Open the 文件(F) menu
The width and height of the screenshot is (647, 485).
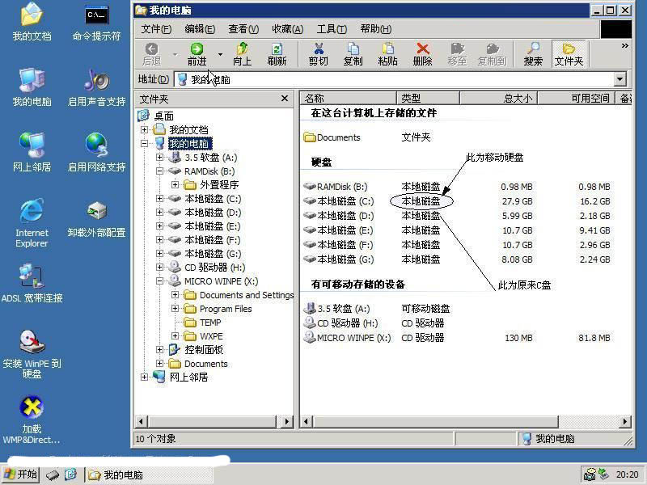[156, 29]
